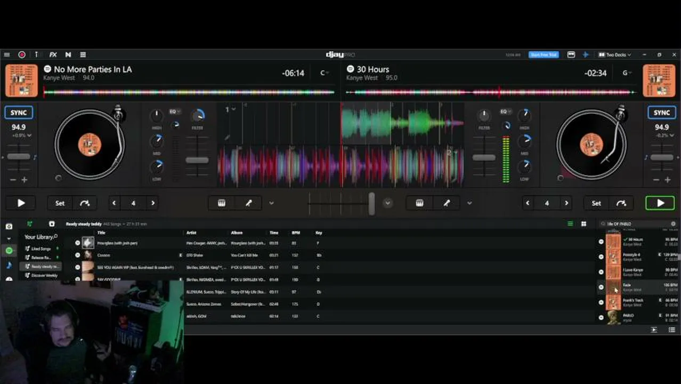
Task: Open Liked Songs playlist
Action: coord(41,249)
